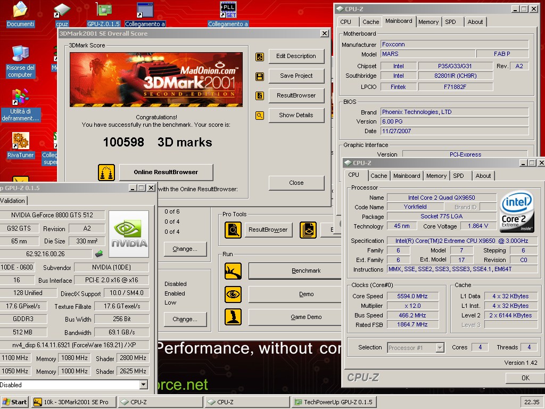Click the lower Change... button below Low

point(185,320)
